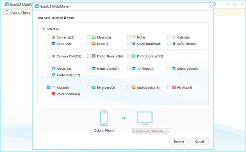Image resolution: width=246 pixels, height=152 pixels.
Task: Click the Notes icon
Action: [x=134, y=37]
